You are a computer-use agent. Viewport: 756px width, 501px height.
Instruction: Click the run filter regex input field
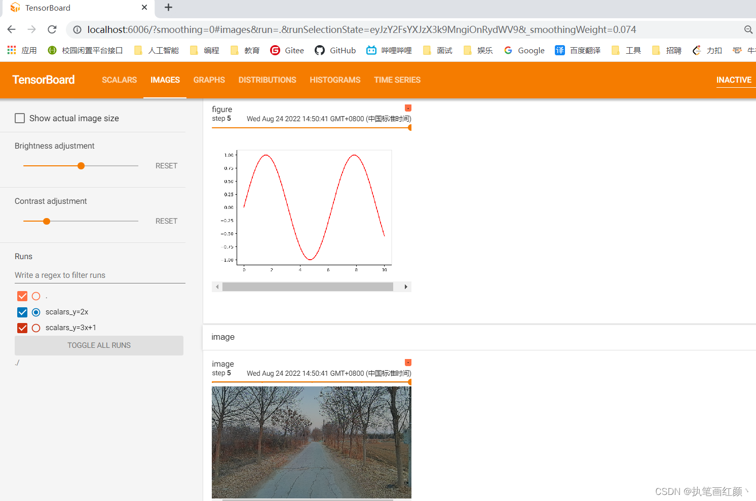pos(100,275)
